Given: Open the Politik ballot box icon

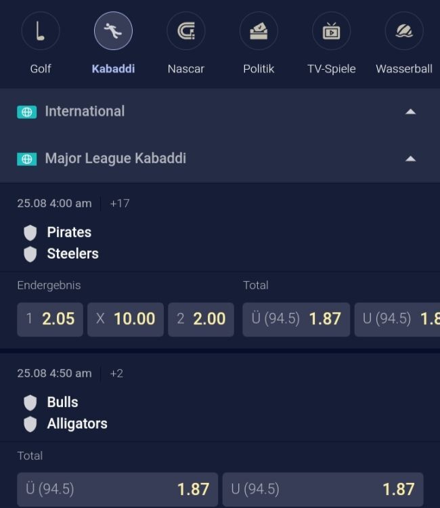Looking at the screenshot, I should [x=259, y=31].
